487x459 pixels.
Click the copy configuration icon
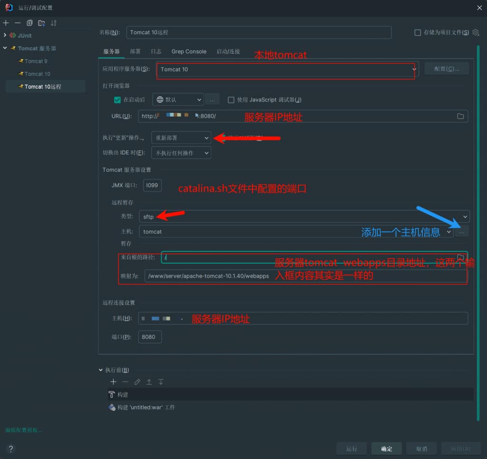click(29, 23)
